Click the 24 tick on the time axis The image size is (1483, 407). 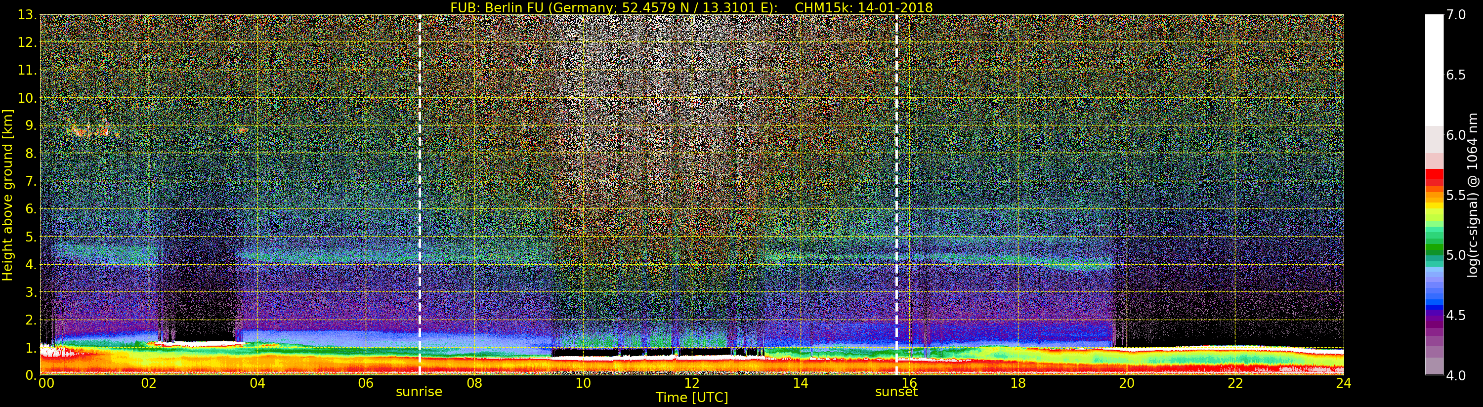click(1343, 383)
